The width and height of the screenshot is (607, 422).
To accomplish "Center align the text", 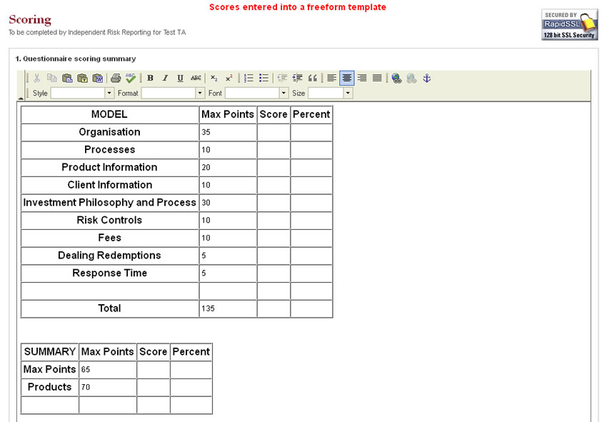I will tap(346, 79).
